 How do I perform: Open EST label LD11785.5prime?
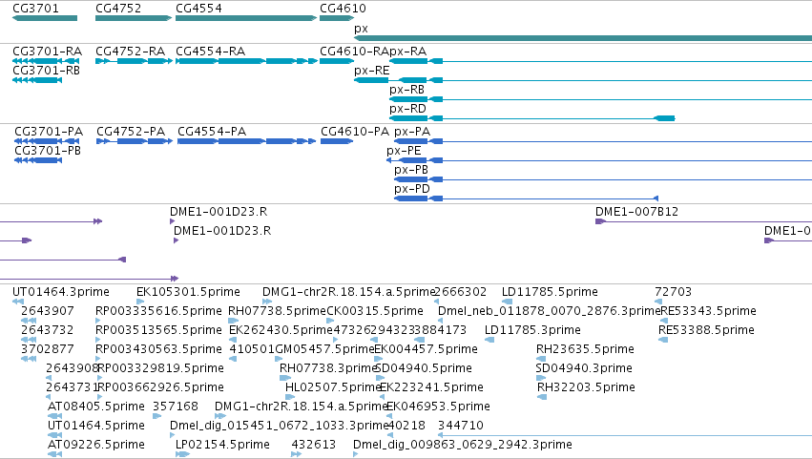point(550,292)
